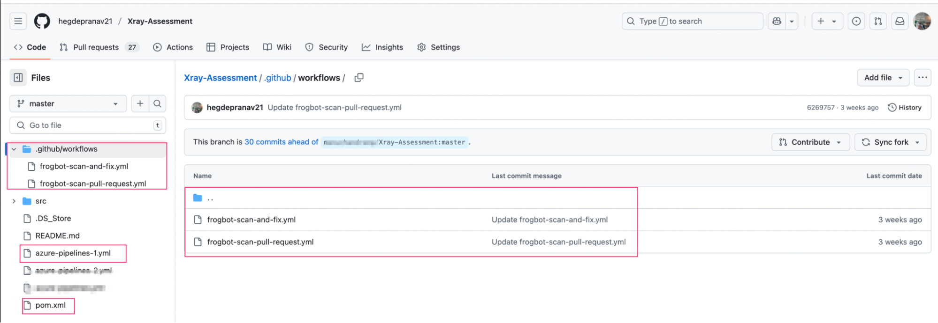Collapse the Files side panel

pos(18,78)
